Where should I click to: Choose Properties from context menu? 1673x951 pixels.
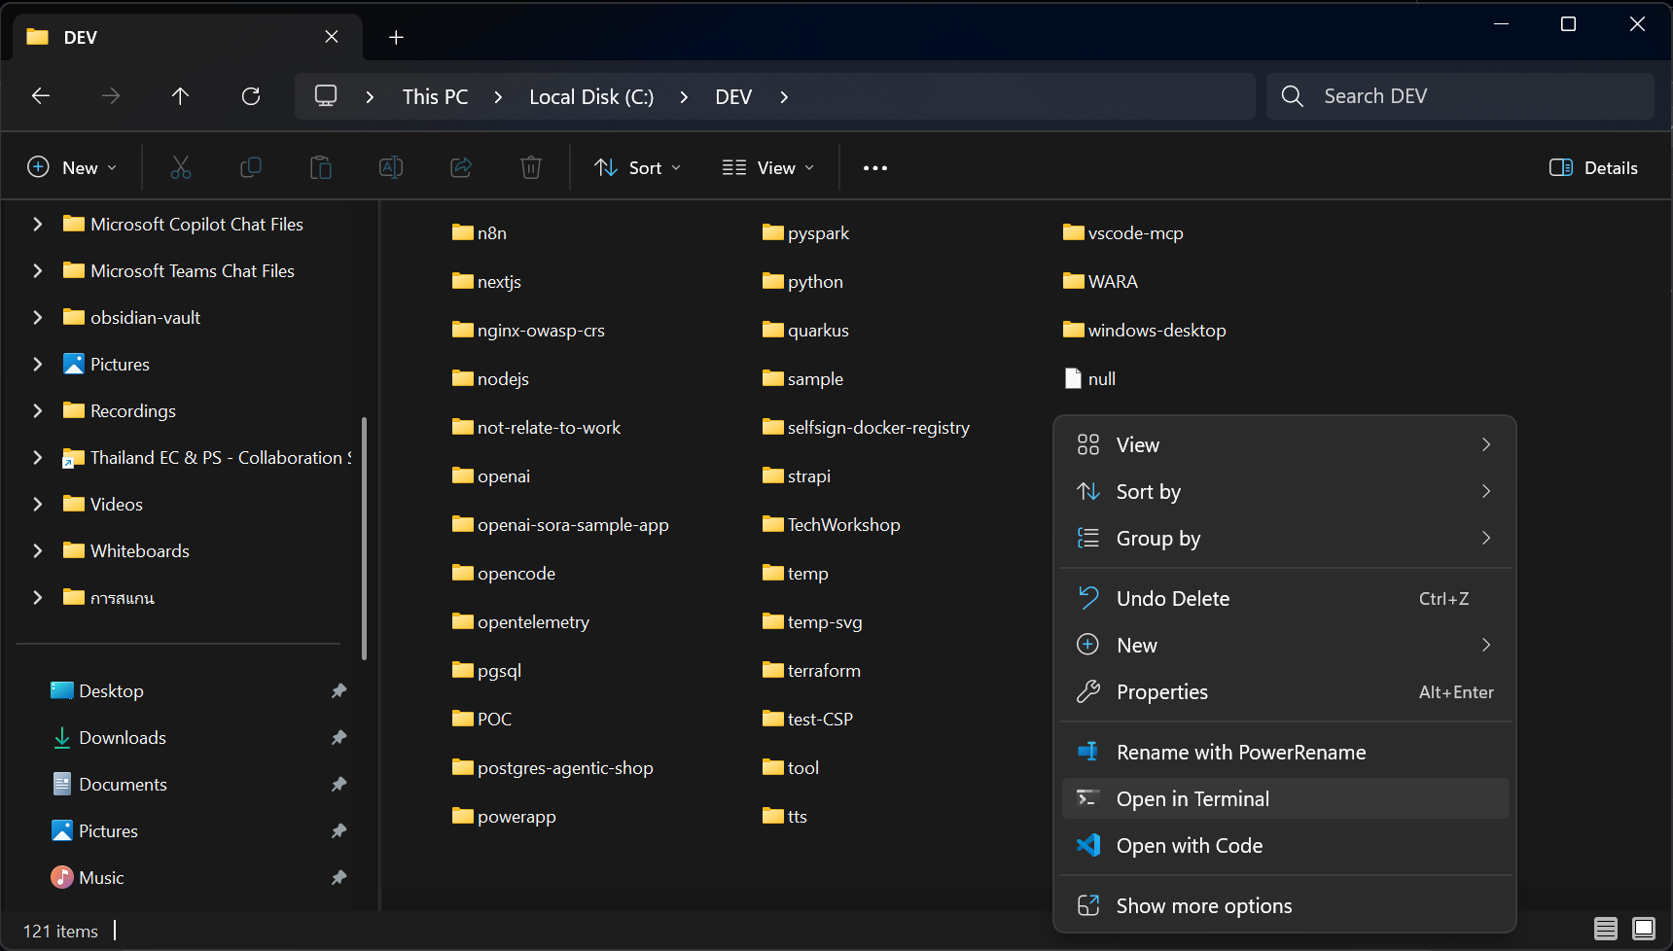(1285, 691)
